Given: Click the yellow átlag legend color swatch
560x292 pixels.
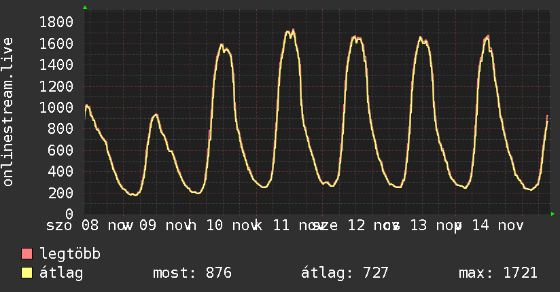Looking at the screenshot, I should [27, 273].
